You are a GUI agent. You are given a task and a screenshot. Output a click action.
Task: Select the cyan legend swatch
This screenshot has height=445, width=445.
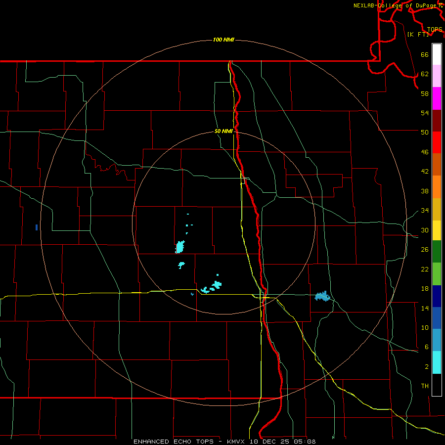click(437, 362)
